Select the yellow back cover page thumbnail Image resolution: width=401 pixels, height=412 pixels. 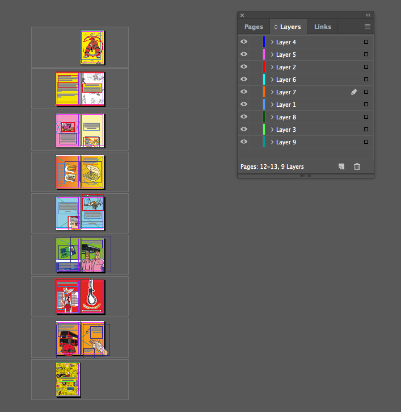click(68, 380)
